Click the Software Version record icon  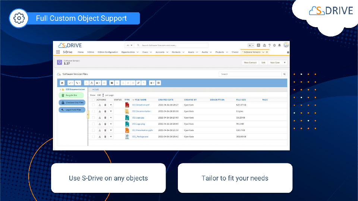click(x=59, y=62)
